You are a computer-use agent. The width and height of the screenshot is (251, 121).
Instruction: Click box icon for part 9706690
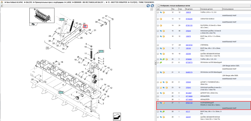[x=166, y=59]
